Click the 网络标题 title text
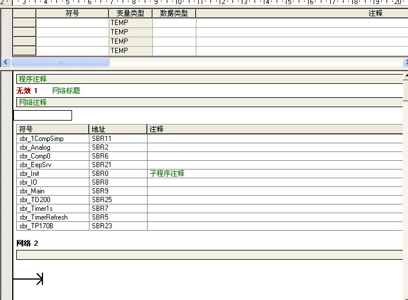 click(x=66, y=91)
